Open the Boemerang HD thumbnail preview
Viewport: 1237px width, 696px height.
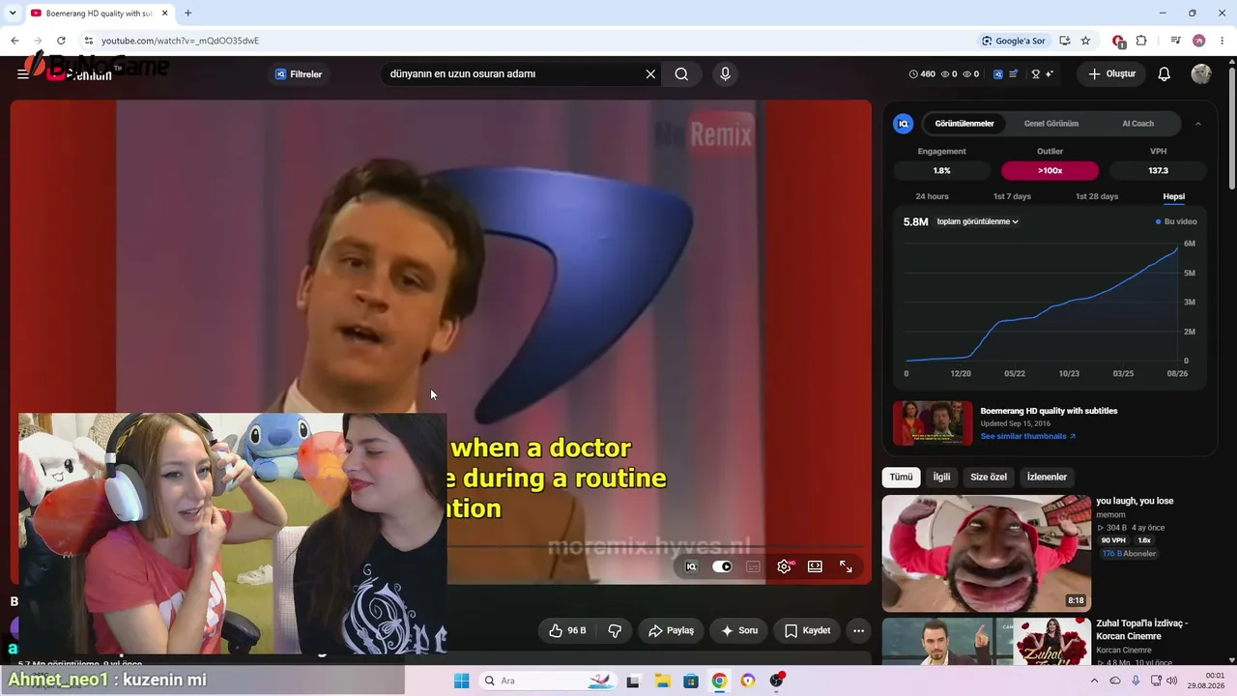pyautogui.click(x=933, y=423)
